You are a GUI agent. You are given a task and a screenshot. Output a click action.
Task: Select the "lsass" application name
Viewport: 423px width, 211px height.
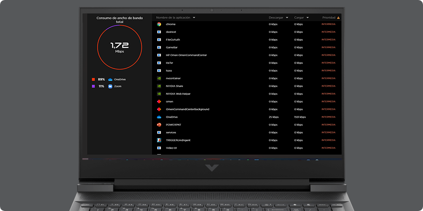(169, 70)
